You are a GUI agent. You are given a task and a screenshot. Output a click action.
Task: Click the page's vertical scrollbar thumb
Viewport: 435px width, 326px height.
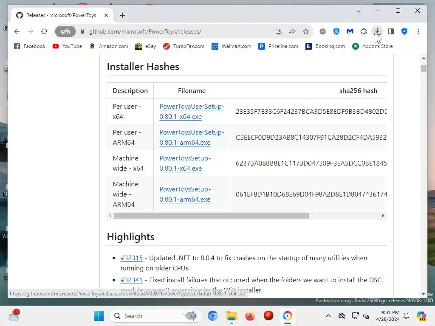[424, 68]
